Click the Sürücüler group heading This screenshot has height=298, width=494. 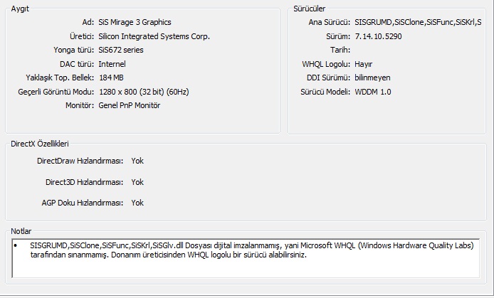tap(310, 8)
